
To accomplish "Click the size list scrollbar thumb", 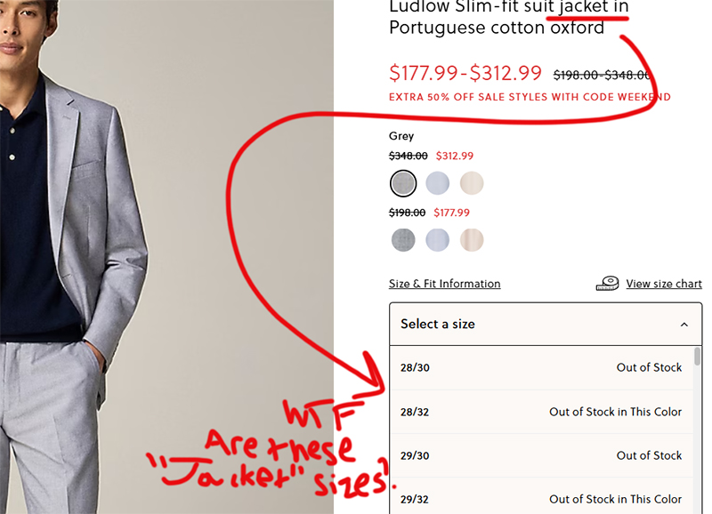I will [x=697, y=357].
